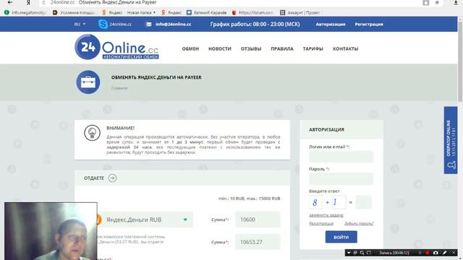Screen dimensions: 463x260
Task: Open the Operator Online chat side tab
Action: click(451, 140)
